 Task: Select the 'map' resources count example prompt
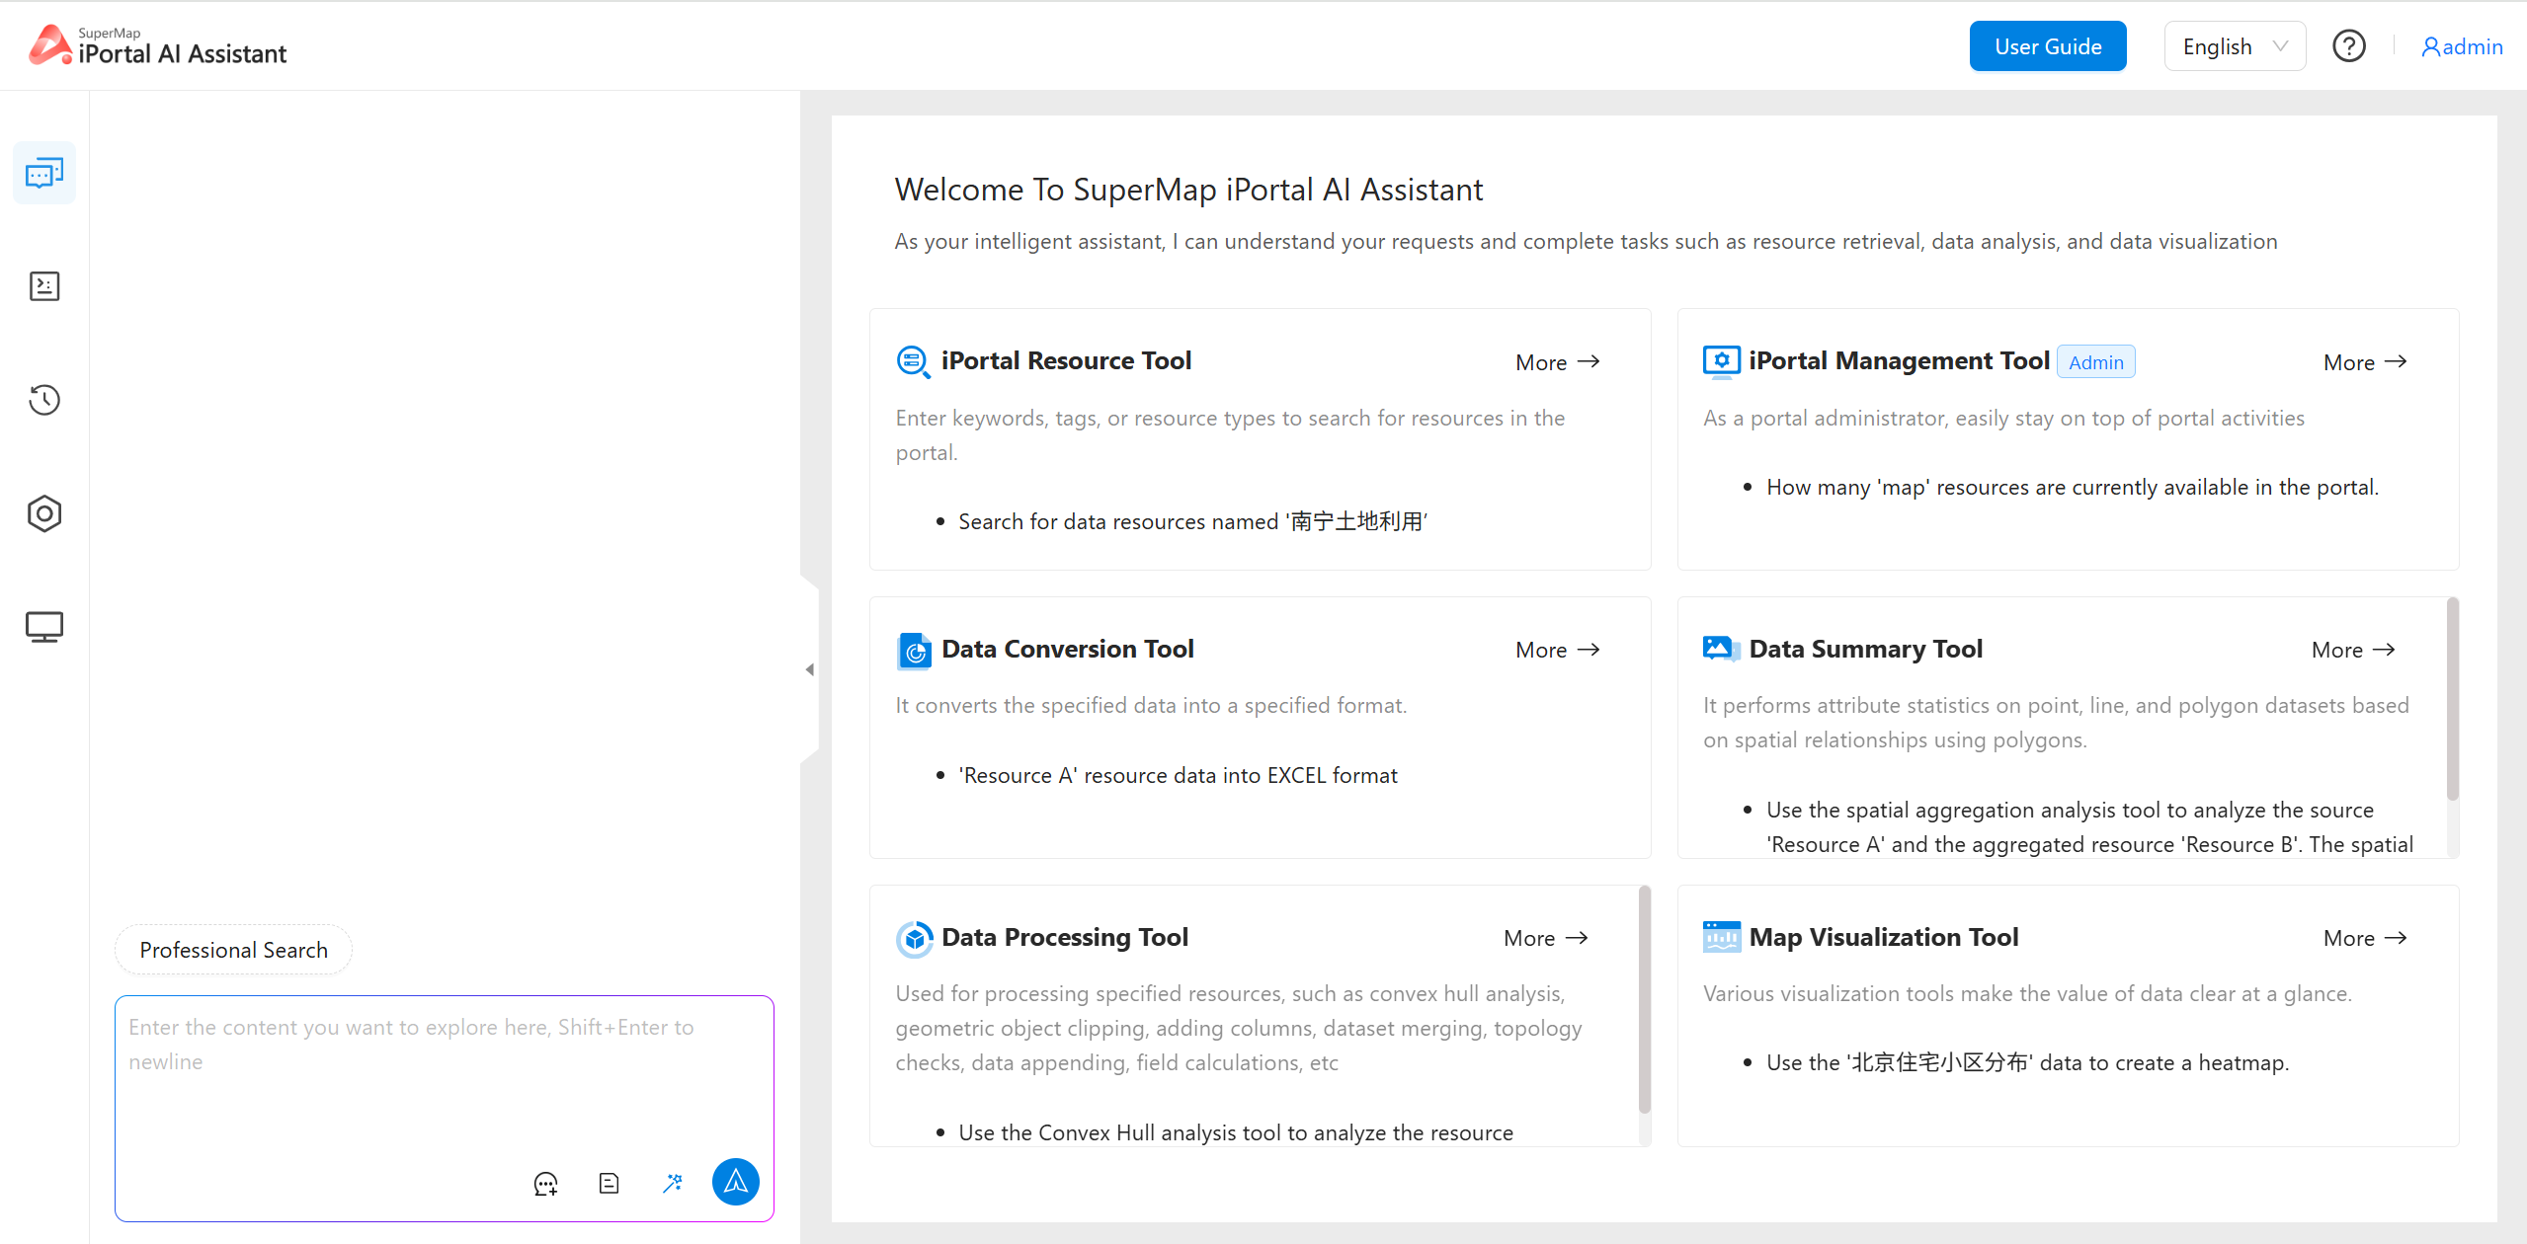click(2073, 487)
